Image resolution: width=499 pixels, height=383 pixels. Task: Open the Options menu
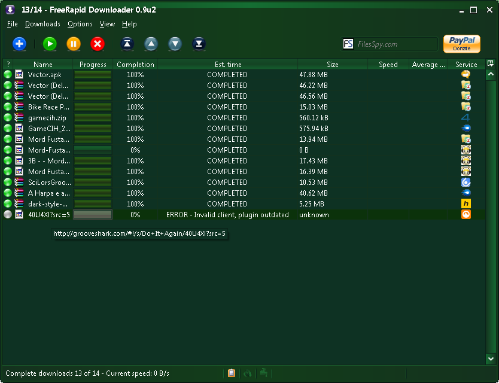[x=80, y=24]
